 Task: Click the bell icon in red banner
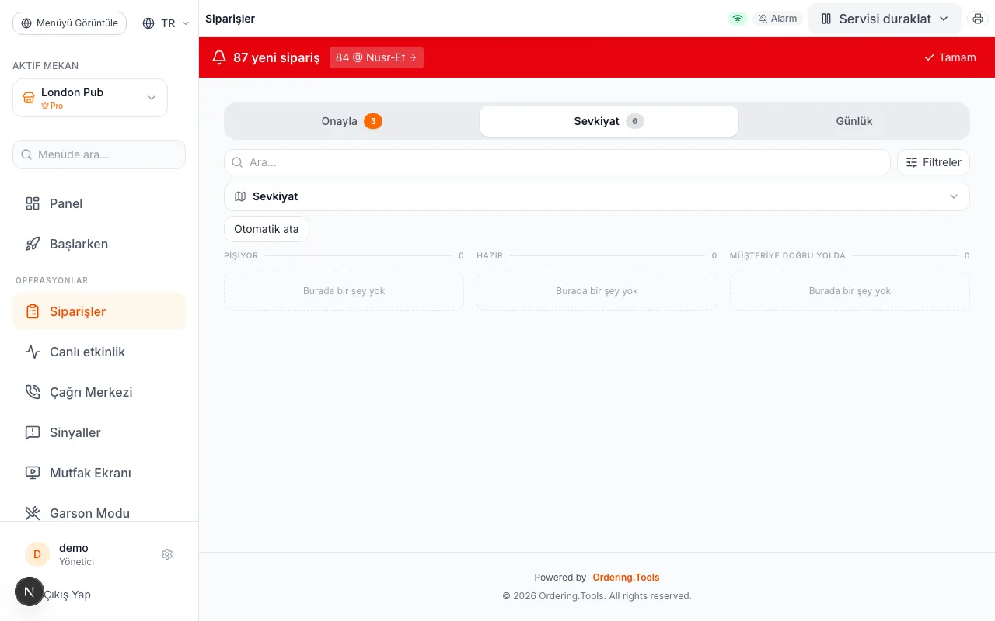point(219,57)
